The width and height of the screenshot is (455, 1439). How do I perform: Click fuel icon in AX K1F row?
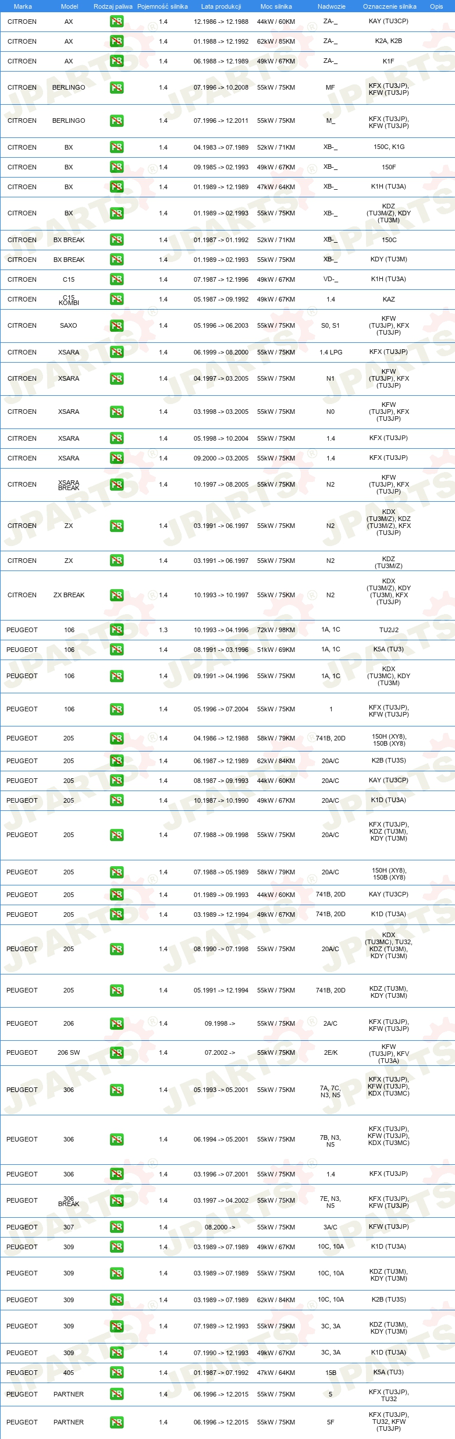click(x=116, y=62)
